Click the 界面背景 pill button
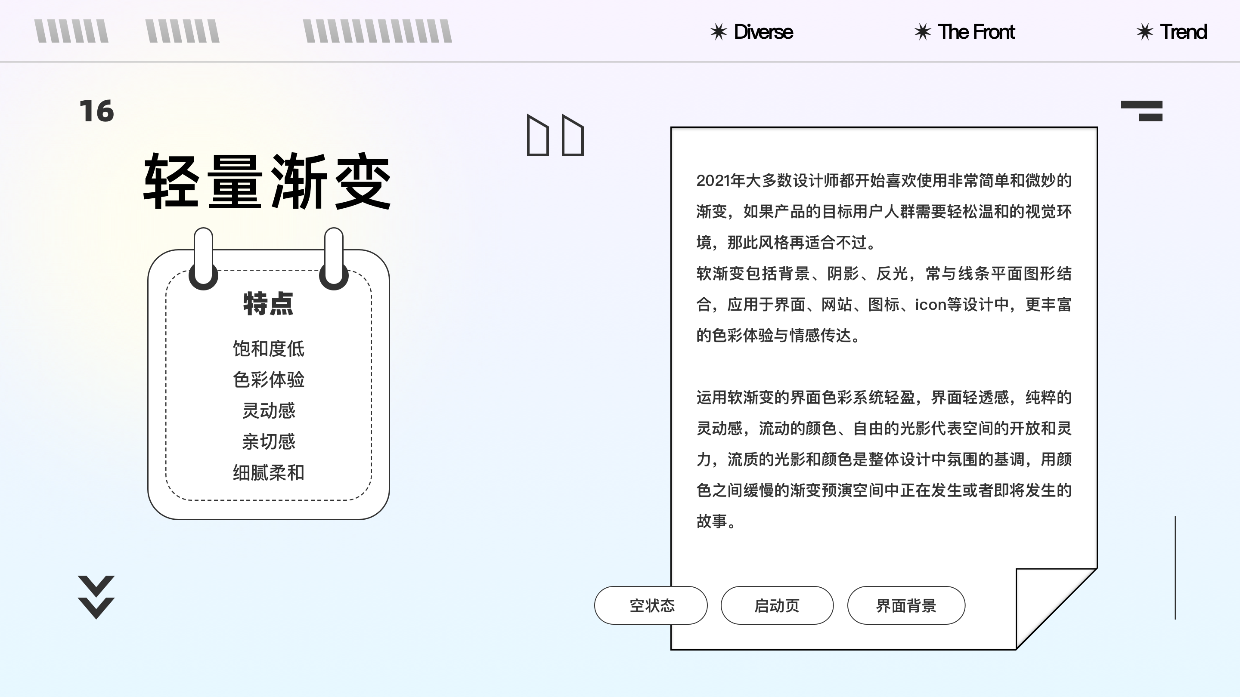 click(906, 605)
